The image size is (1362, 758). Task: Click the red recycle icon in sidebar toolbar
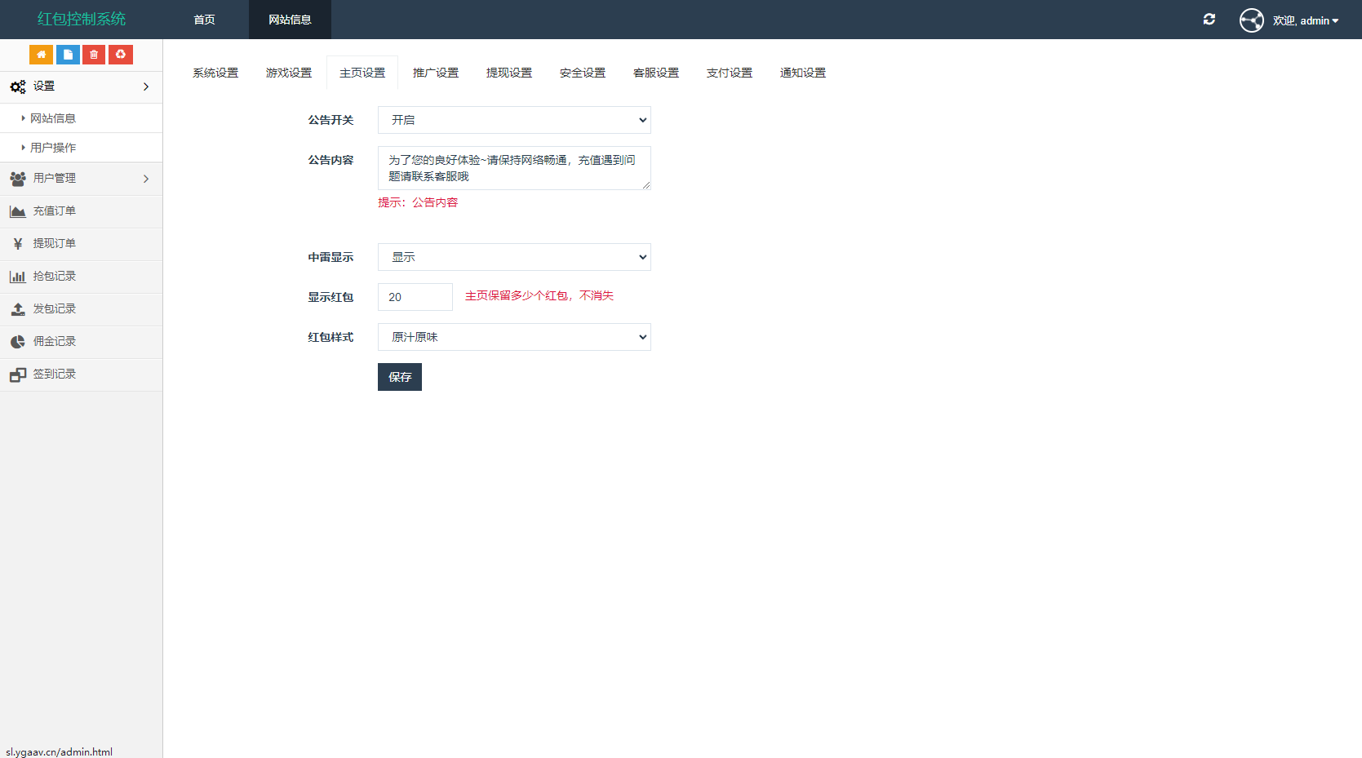tap(120, 55)
